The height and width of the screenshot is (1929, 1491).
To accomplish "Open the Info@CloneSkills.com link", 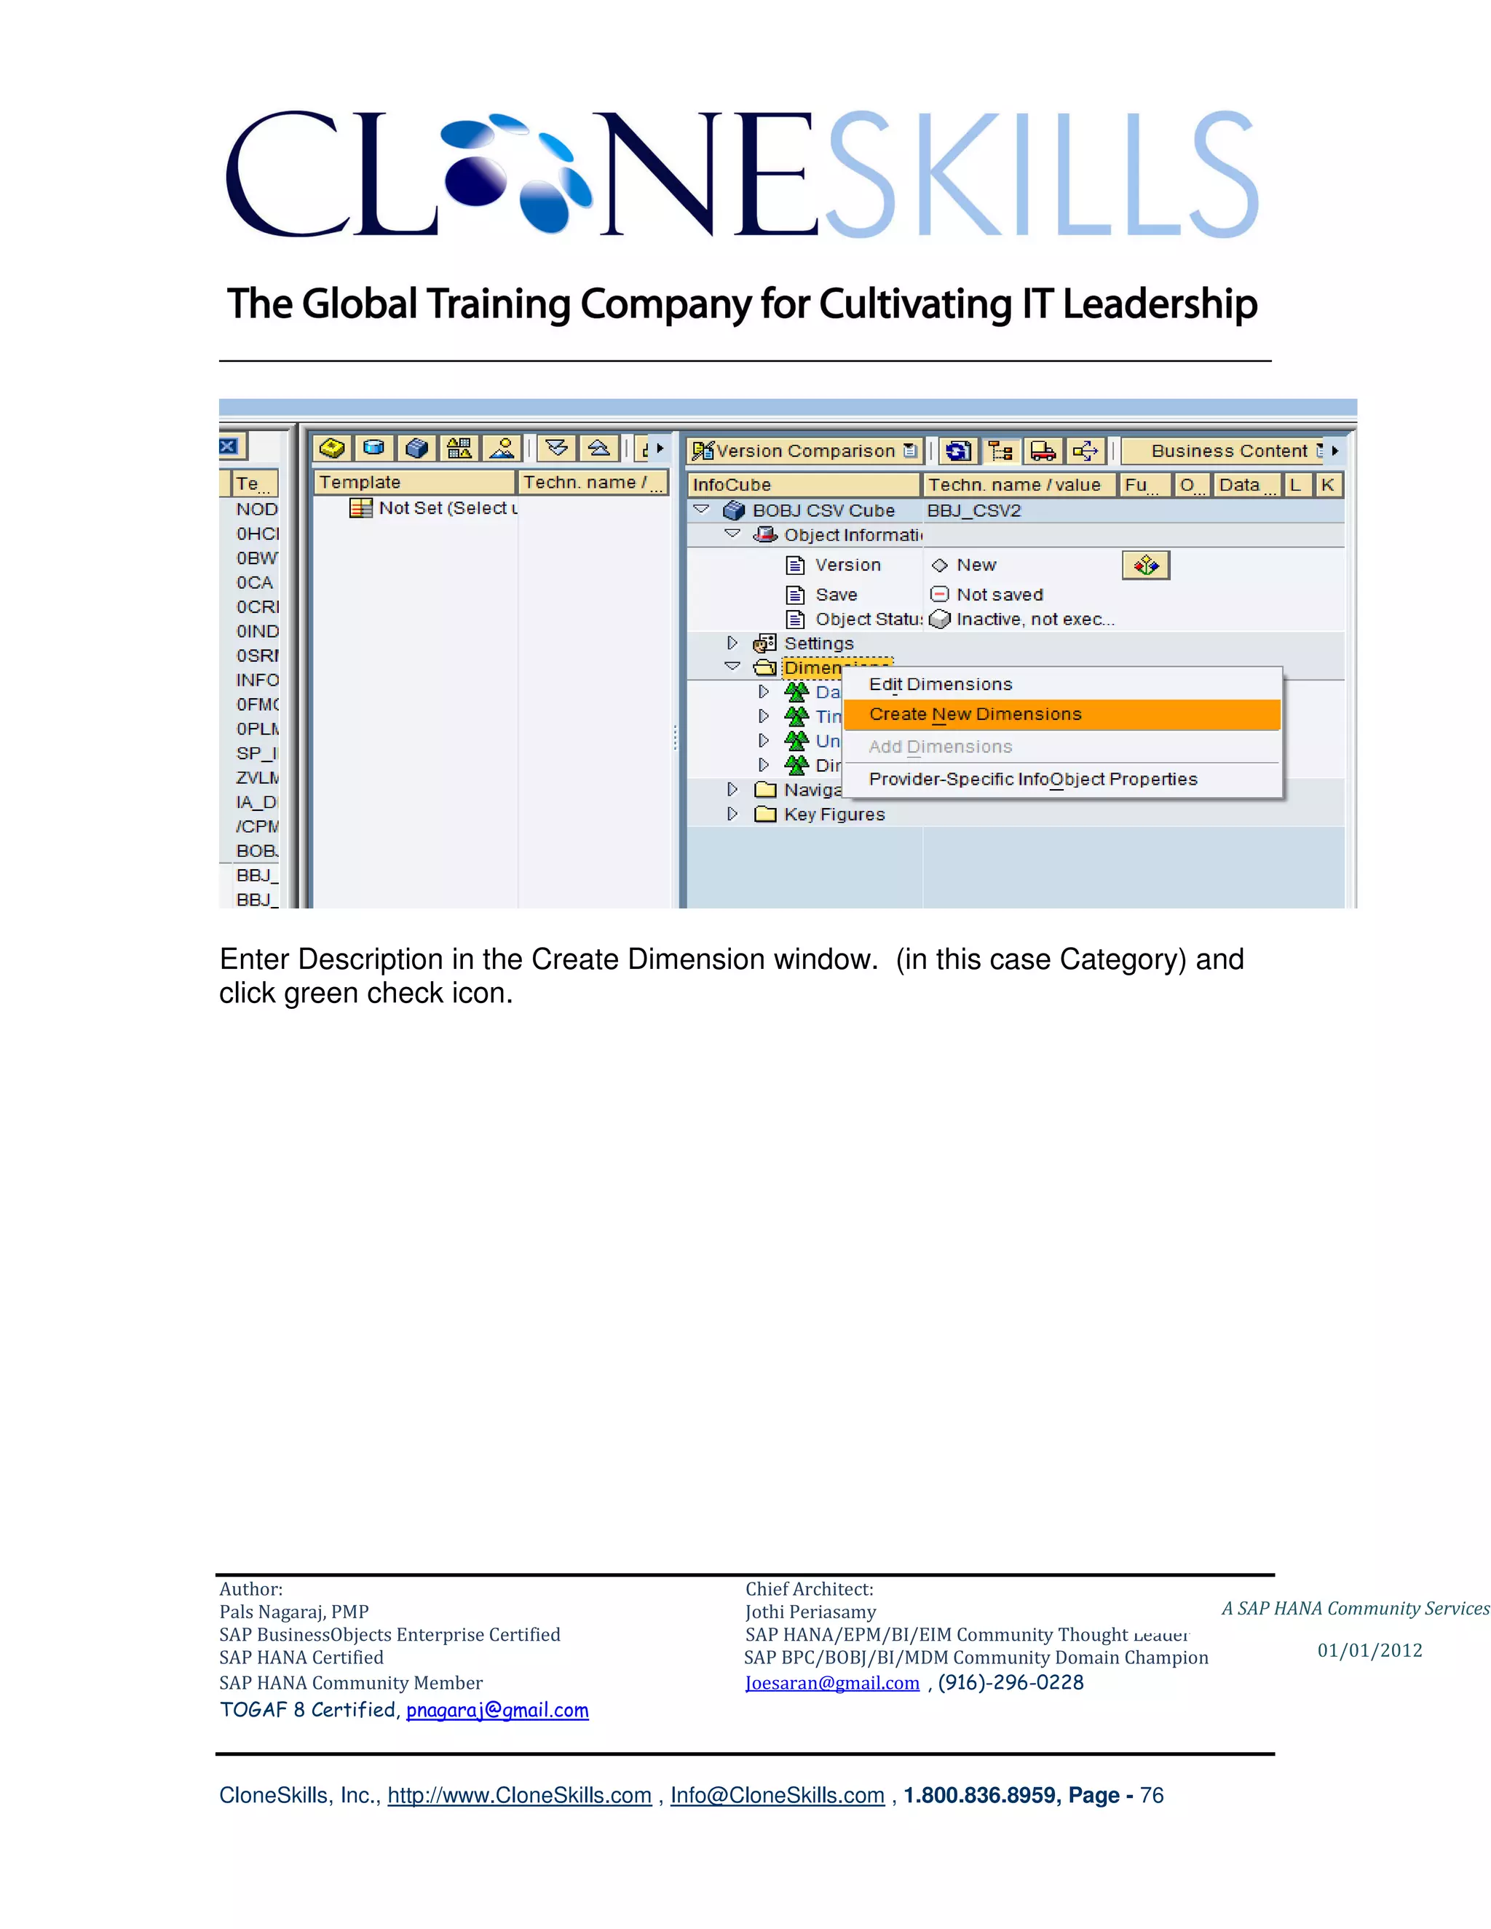I will coord(778,1796).
